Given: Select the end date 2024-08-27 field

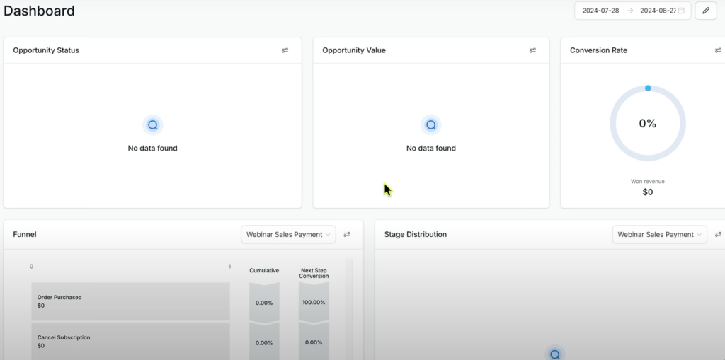Looking at the screenshot, I should pyautogui.click(x=658, y=11).
